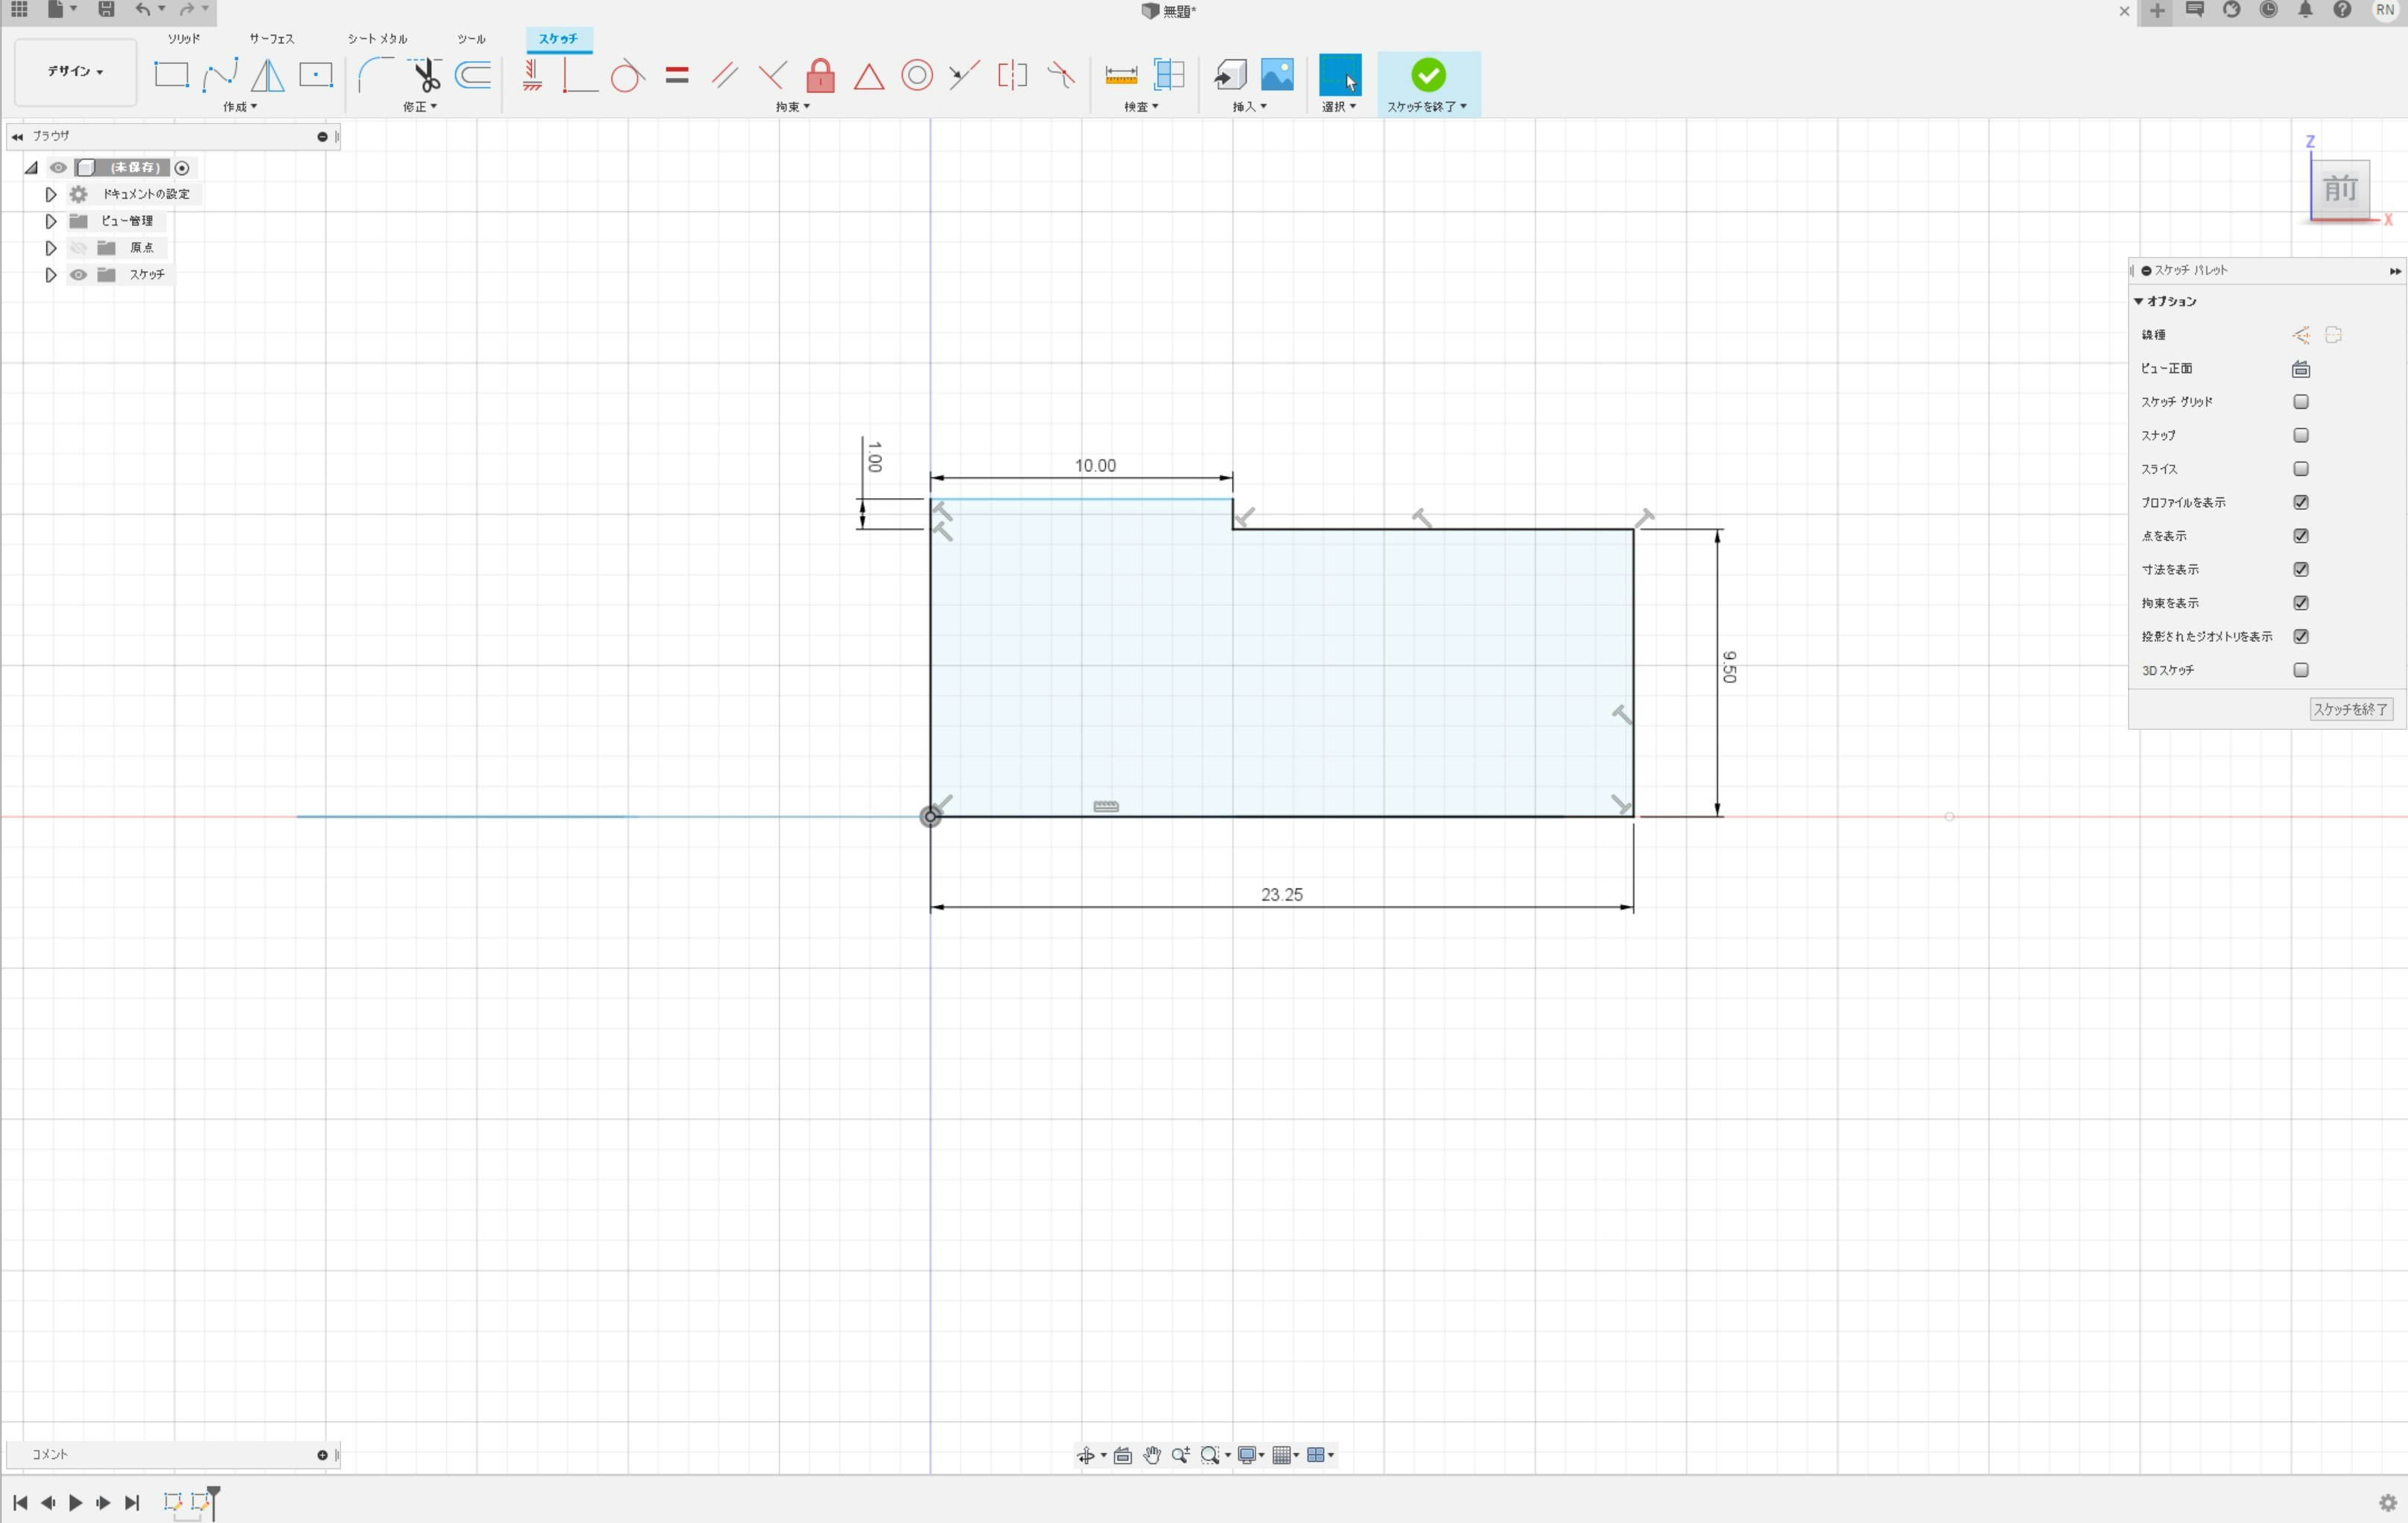Select the Trim scissors tool
This screenshot has height=1523, width=2408.
click(x=425, y=75)
